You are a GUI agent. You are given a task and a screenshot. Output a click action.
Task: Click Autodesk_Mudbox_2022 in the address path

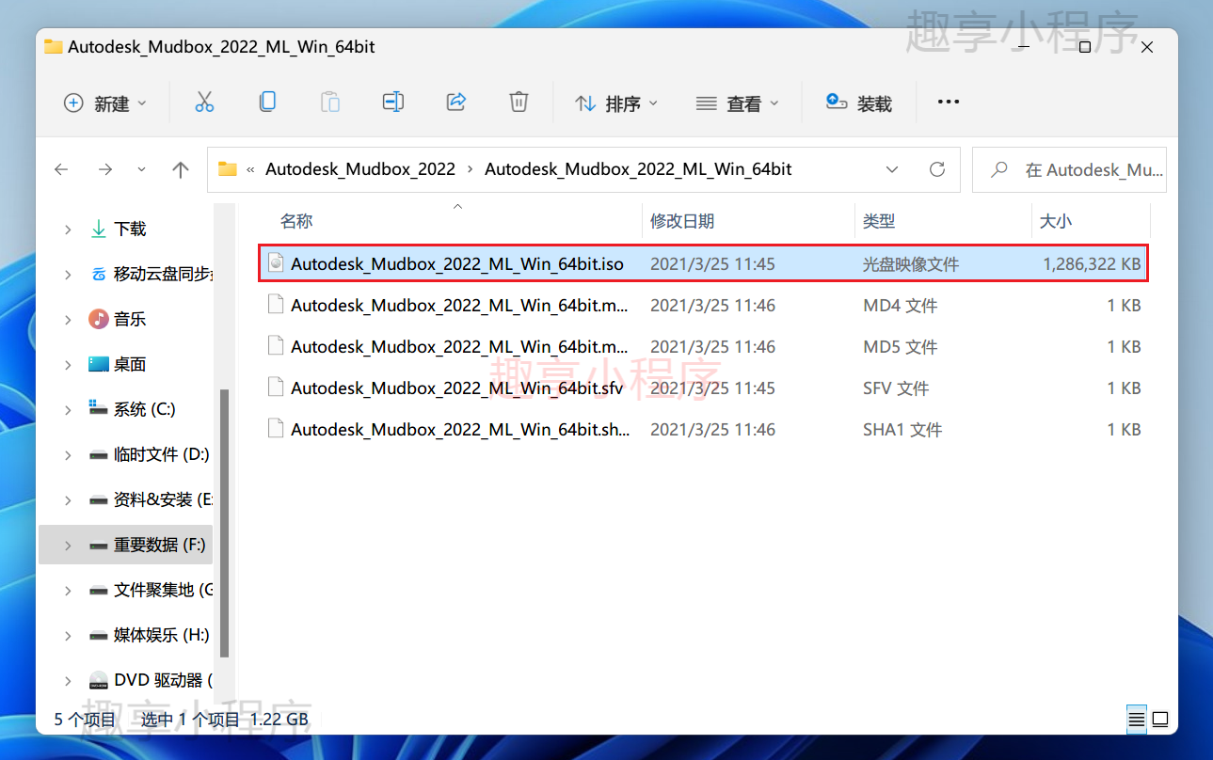pos(360,169)
